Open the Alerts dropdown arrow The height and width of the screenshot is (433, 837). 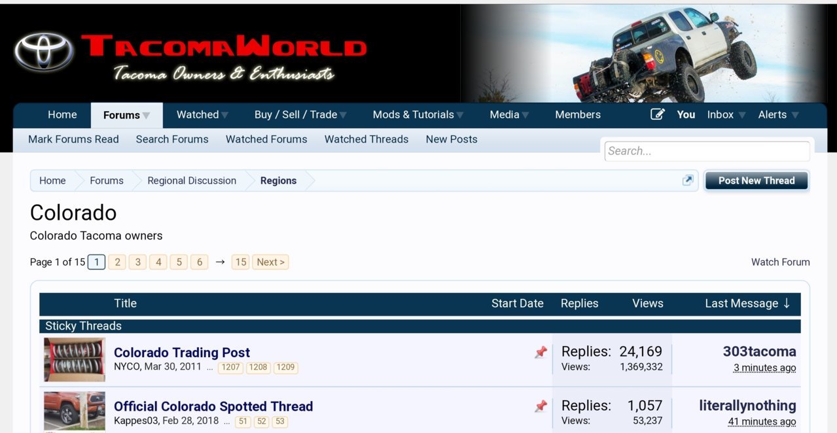795,116
